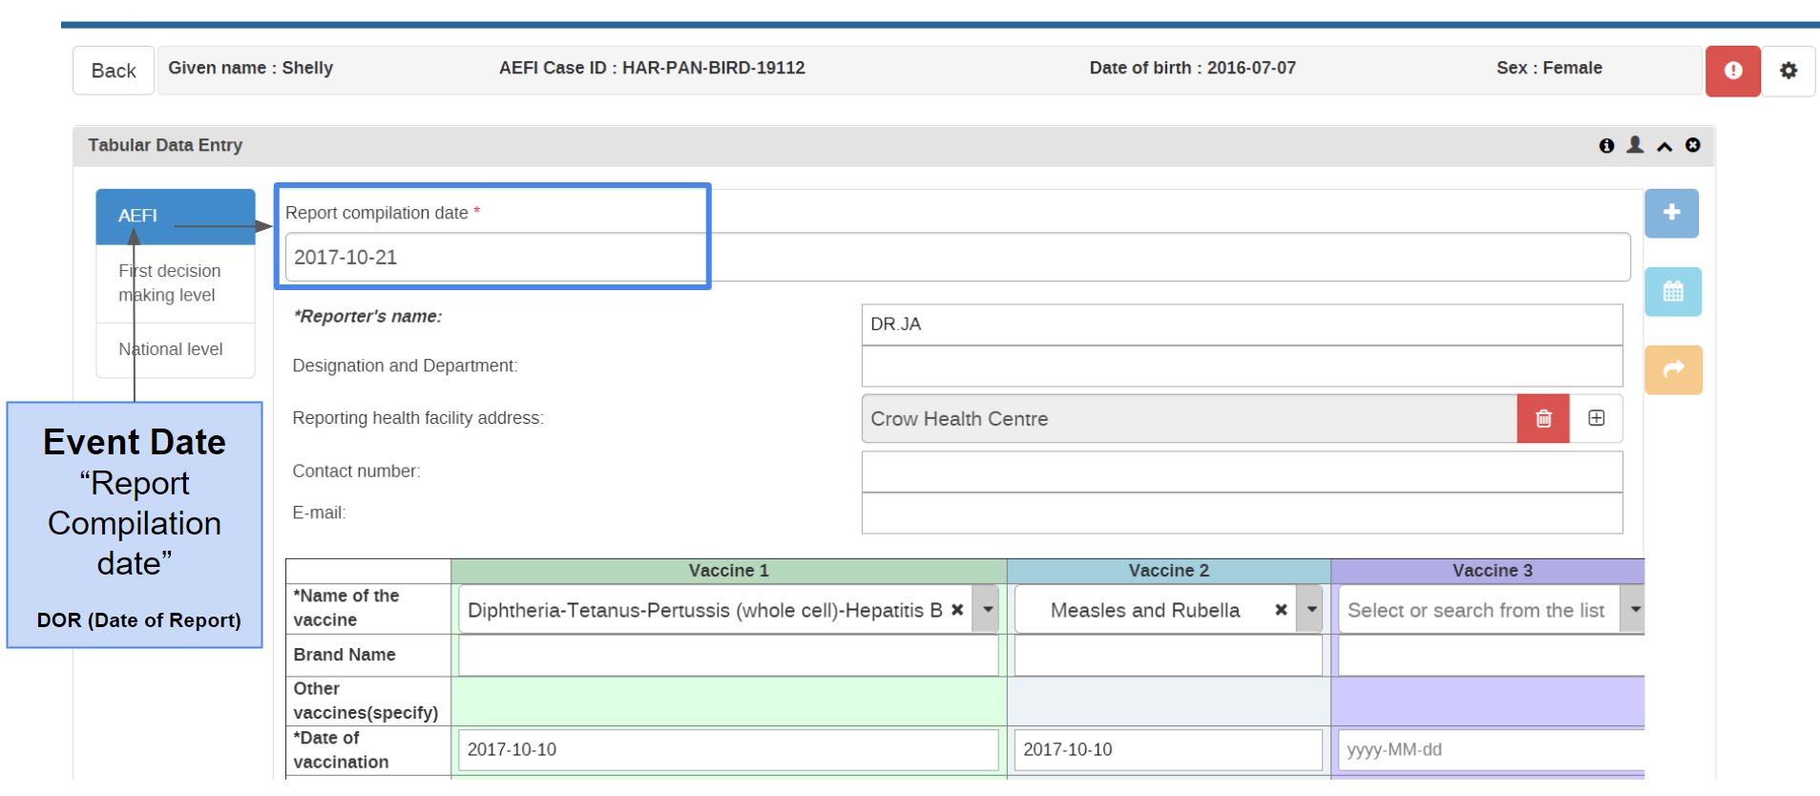Screen dimensions: 1820x796
Task: Close the Tabular Data Entry widget
Action: pyautogui.click(x=1693, y=145)
